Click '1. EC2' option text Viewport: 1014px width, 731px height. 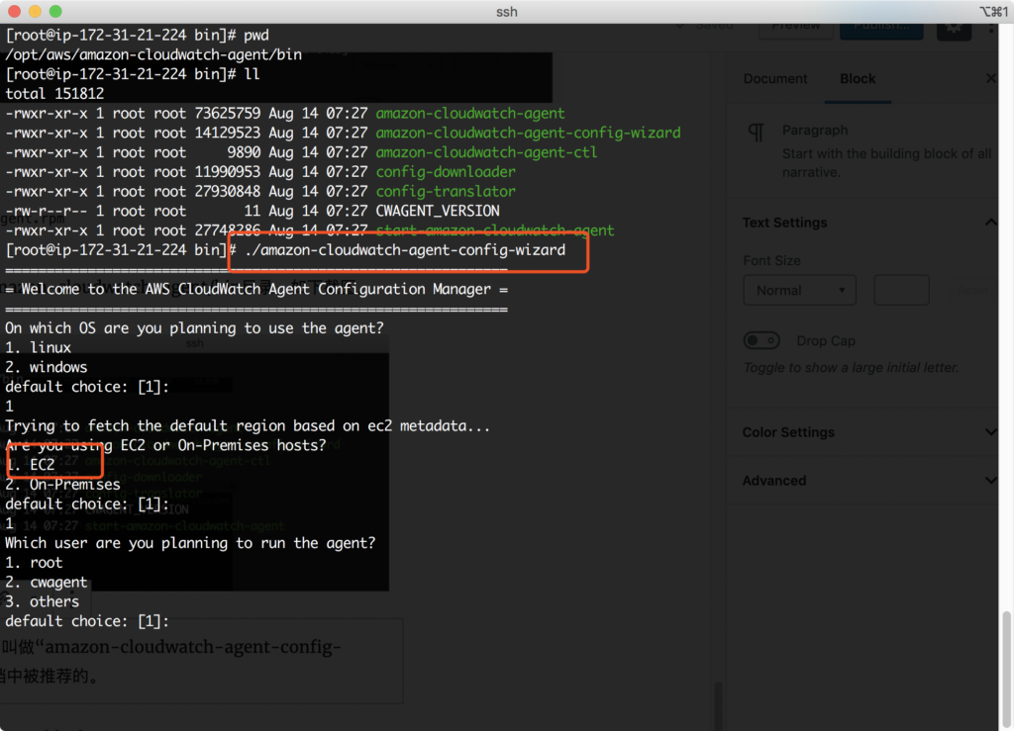[31, 464]
